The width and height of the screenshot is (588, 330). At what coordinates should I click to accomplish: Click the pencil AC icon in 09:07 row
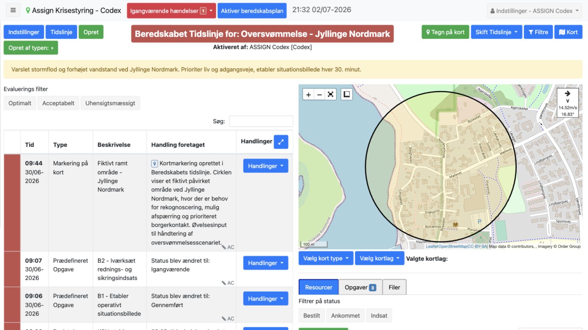(x=228, y=283)
